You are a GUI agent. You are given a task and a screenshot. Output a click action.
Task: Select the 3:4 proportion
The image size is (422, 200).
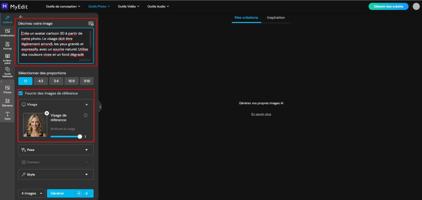pyautogui.click(x=56, y=81)
